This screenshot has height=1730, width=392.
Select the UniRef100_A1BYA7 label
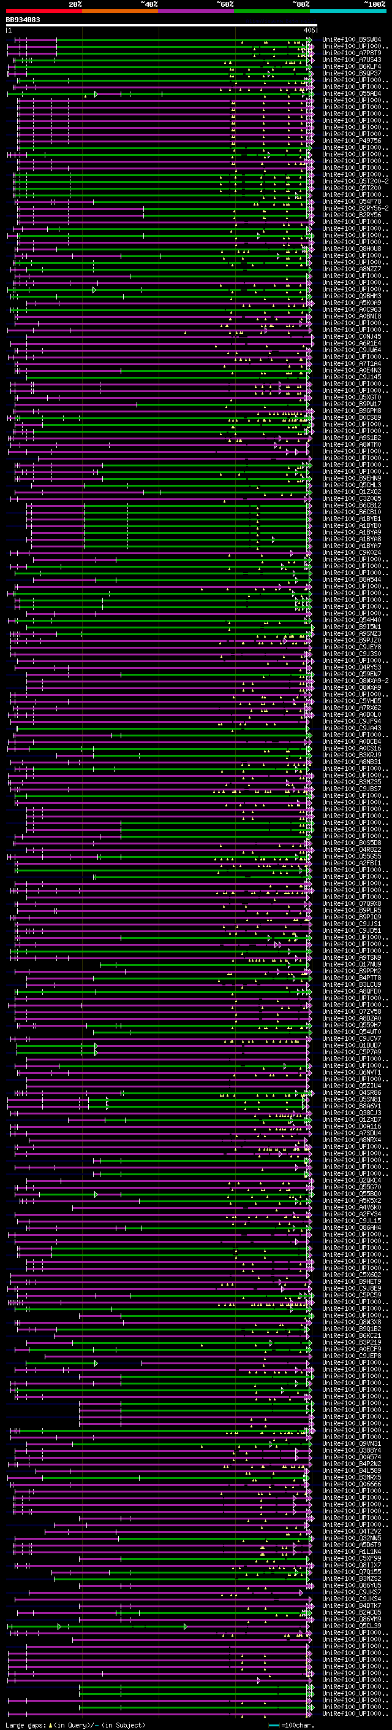coord(352,546)
